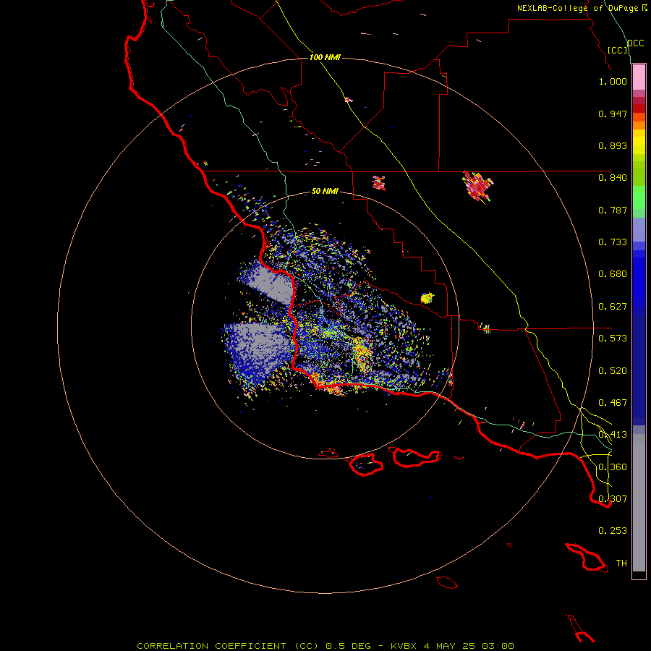Screen dimensions: 651x651
Task: Pick the 0.680 scale value
Action: click(613, 274)
